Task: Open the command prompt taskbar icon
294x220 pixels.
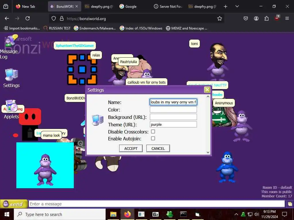Action: pyautogui.click(x=183, y=214)
